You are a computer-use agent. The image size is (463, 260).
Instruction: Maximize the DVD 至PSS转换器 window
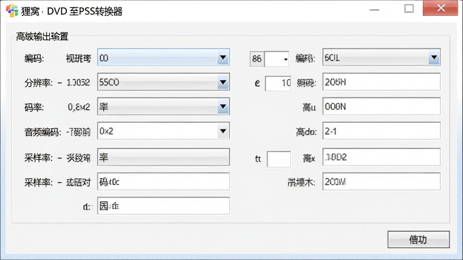tap(409, 9)
